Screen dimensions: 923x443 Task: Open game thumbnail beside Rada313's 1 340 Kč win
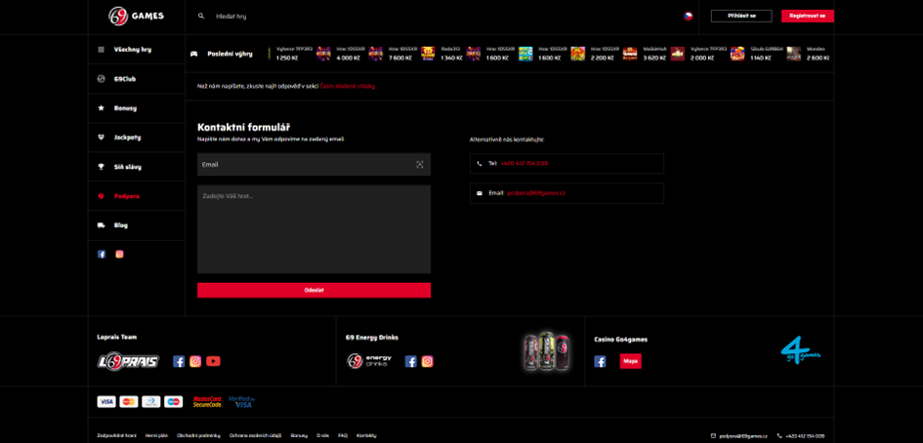[428, 54]
